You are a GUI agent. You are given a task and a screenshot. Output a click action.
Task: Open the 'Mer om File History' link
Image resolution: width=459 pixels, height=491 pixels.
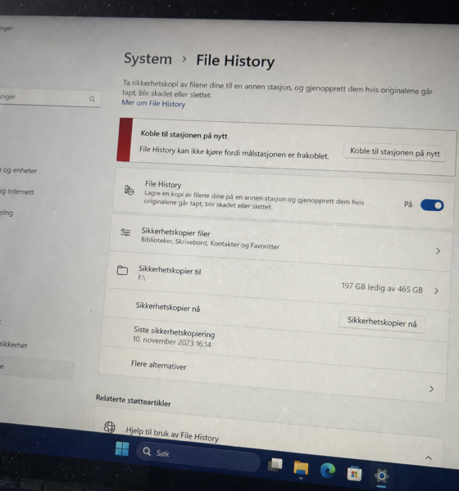point(153,103)
